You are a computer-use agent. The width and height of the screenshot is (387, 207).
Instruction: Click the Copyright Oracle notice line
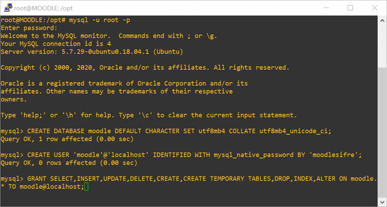tap(145, 68)
